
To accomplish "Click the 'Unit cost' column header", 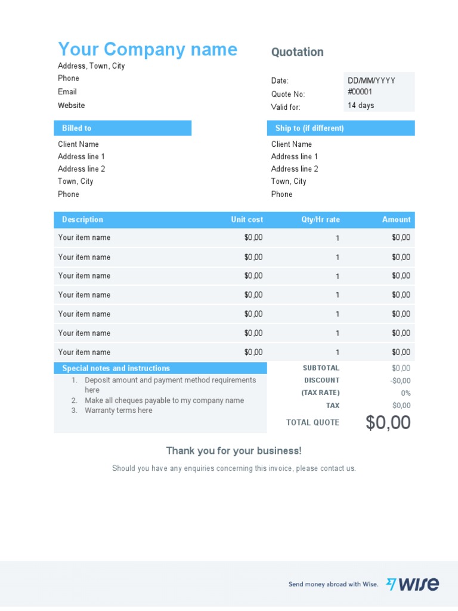I will tap(247, 220).
